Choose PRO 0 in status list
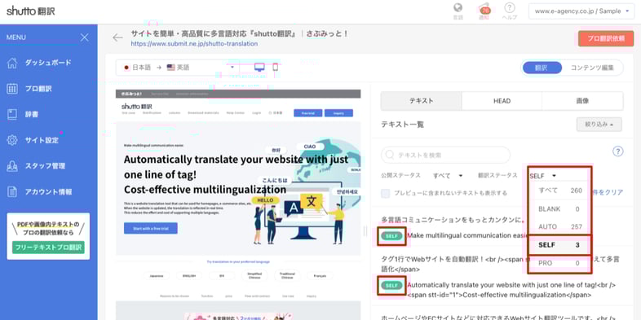The height and width of the screenshot is (320, 641). [559, 263]
